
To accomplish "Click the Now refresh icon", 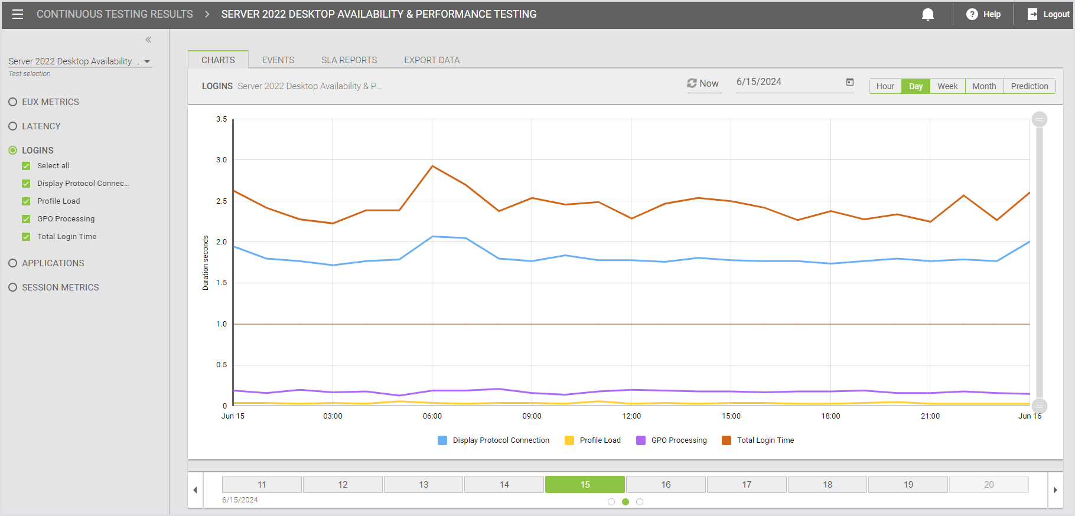I will pos(692,83).
